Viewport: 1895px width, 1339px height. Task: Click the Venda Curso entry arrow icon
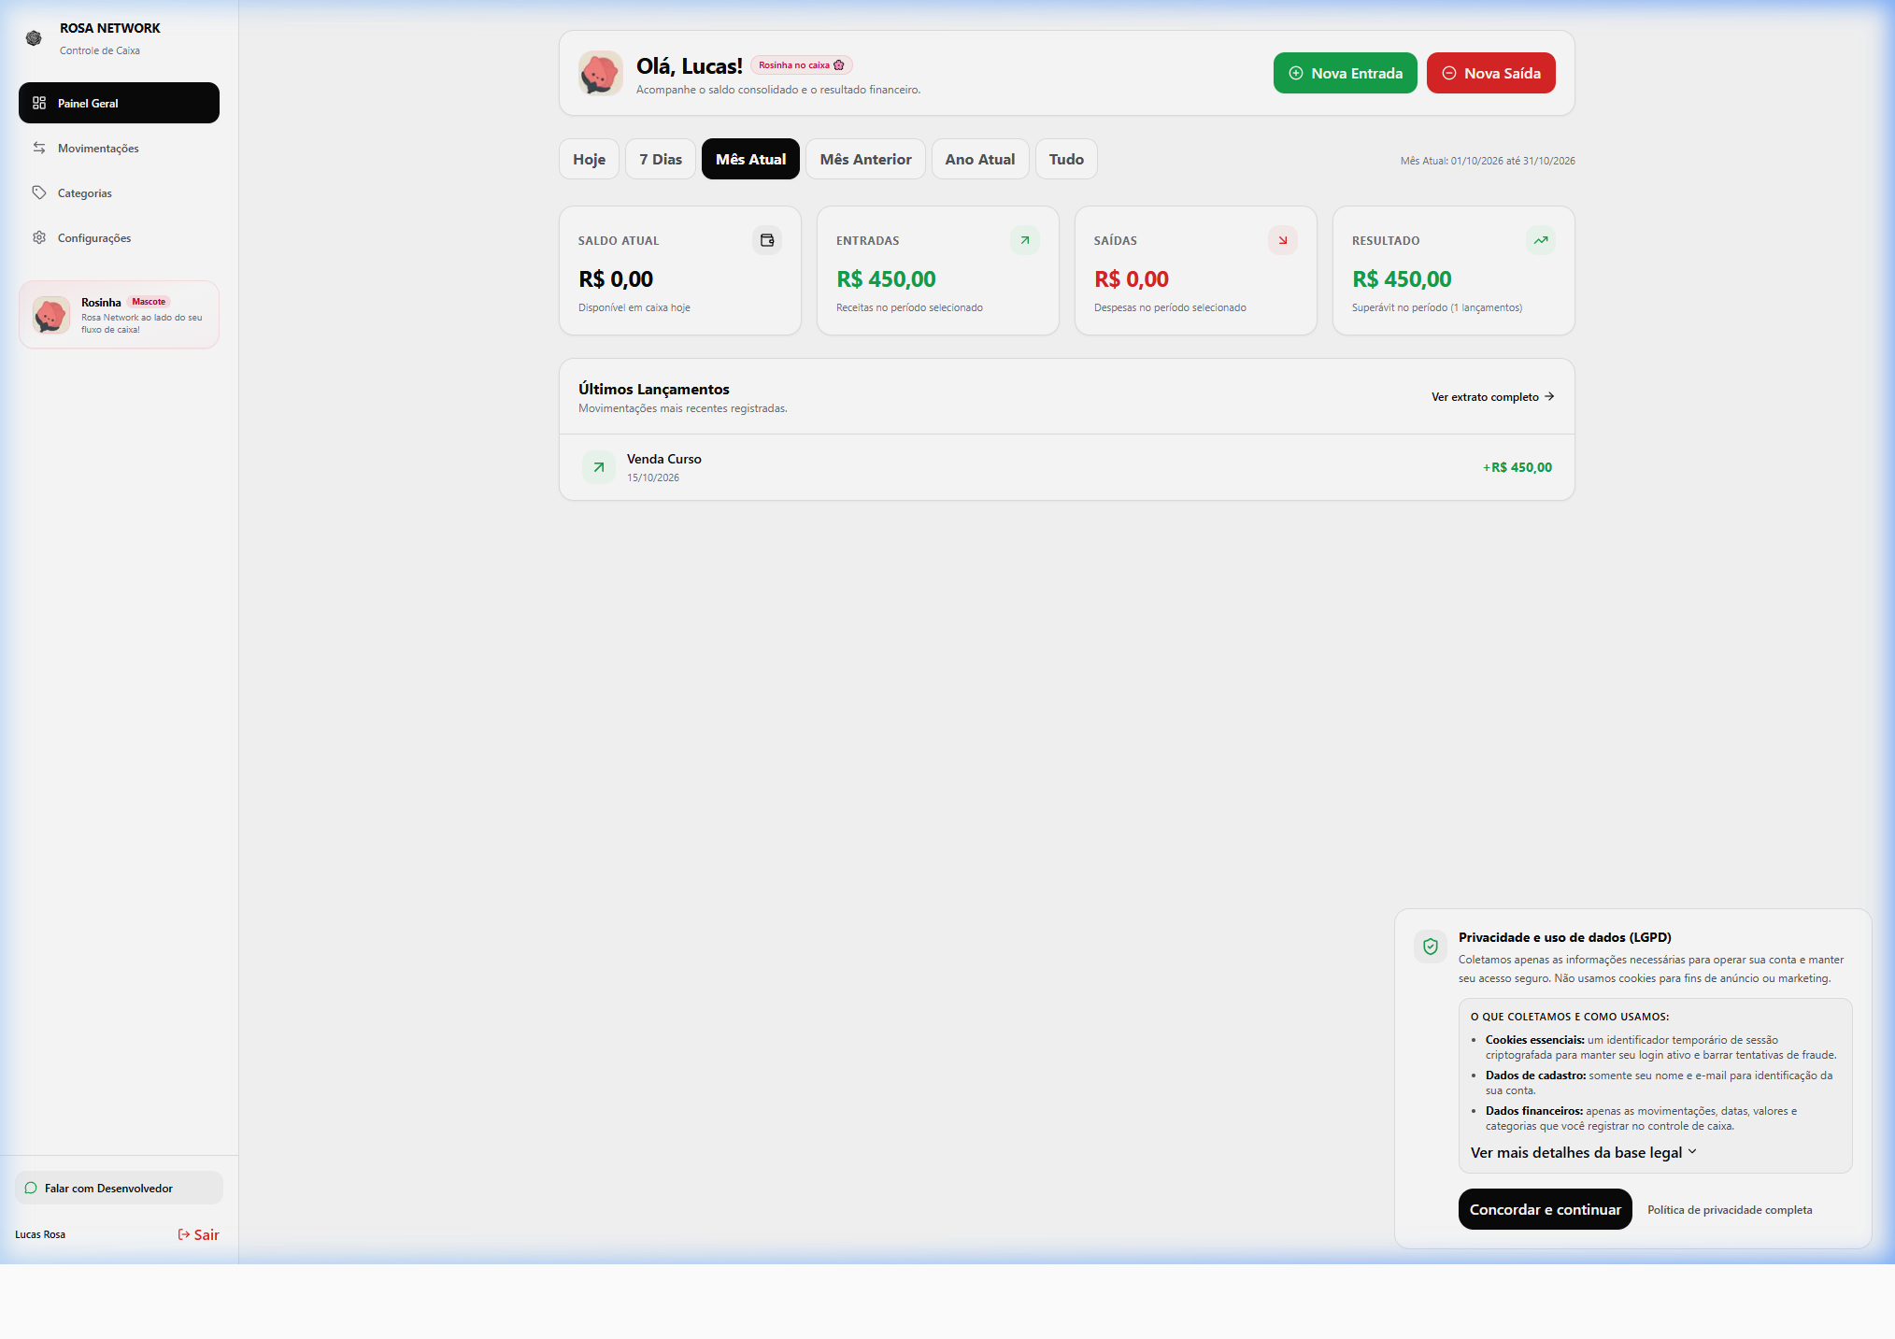click(599, 467)
